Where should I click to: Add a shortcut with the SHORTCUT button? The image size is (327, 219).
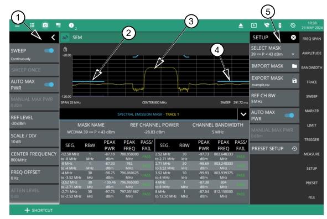[39, 210]
